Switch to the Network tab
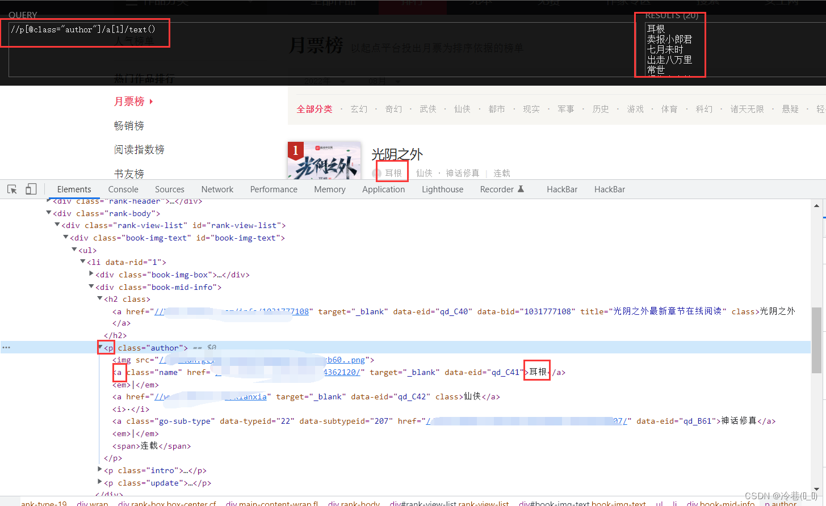 [217, 189]
